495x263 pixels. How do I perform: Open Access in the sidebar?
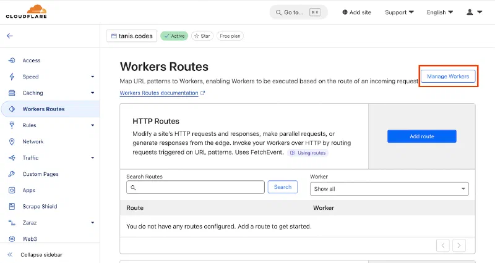32,61
